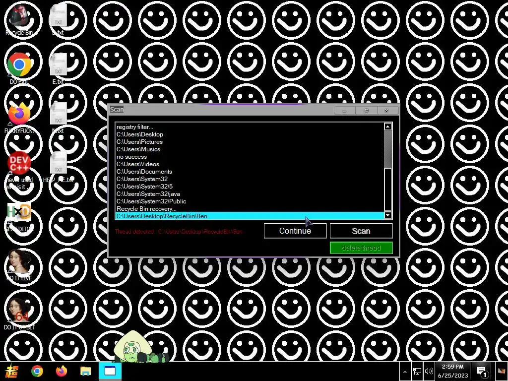Click the Continue button in Scan window
The width and height of the screenshot is (508, 381).
[x=295, y=231]
